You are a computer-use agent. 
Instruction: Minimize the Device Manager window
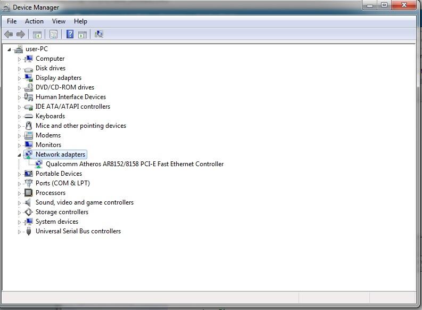click(370, 5)
